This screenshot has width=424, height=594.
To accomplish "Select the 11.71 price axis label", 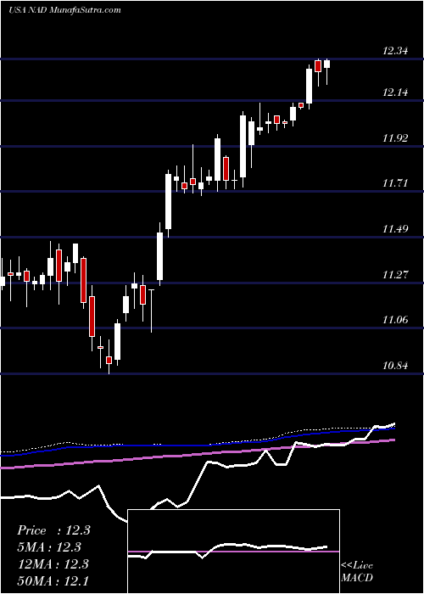I will tap(395, 183).
